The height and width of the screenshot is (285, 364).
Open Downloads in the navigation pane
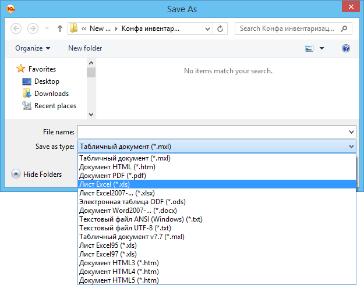click(51, 94)
